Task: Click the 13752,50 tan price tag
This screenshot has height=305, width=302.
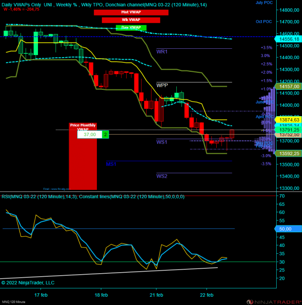Action: (x=288, y=135)
